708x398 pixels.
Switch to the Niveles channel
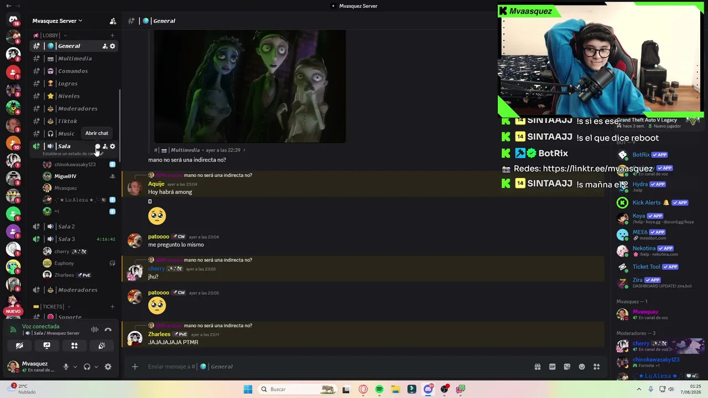(74, 96)
